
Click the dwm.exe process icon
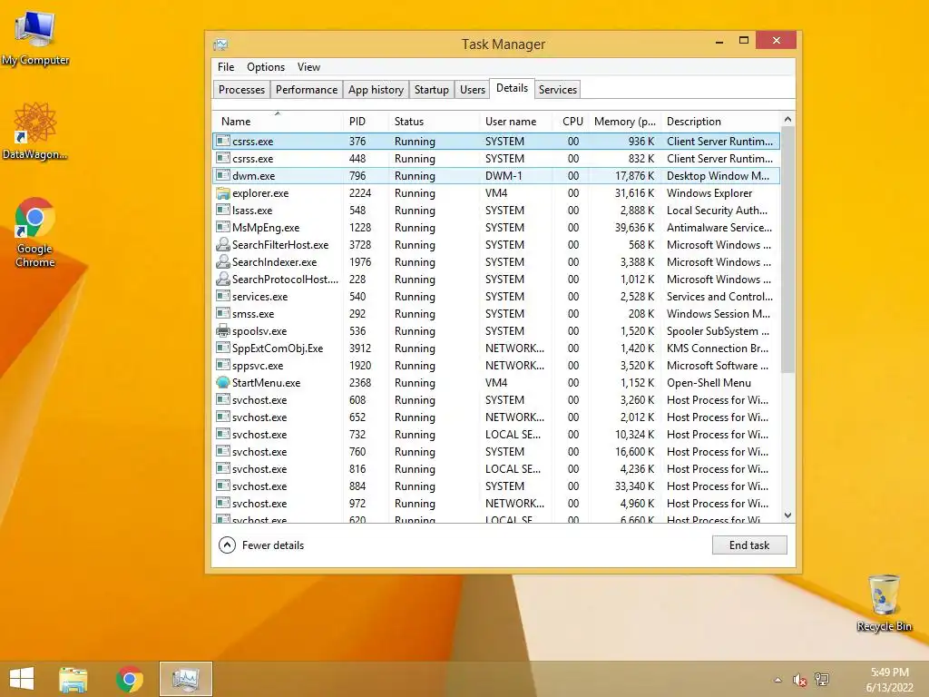tap(223, 175)
